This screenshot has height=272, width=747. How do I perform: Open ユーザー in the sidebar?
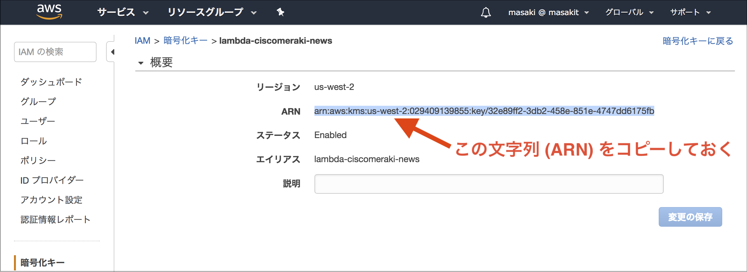coord(38,121)
